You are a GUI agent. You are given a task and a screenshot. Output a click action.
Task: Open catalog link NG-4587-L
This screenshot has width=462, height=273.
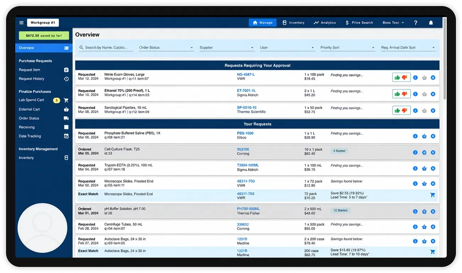[x=246, y=74]
